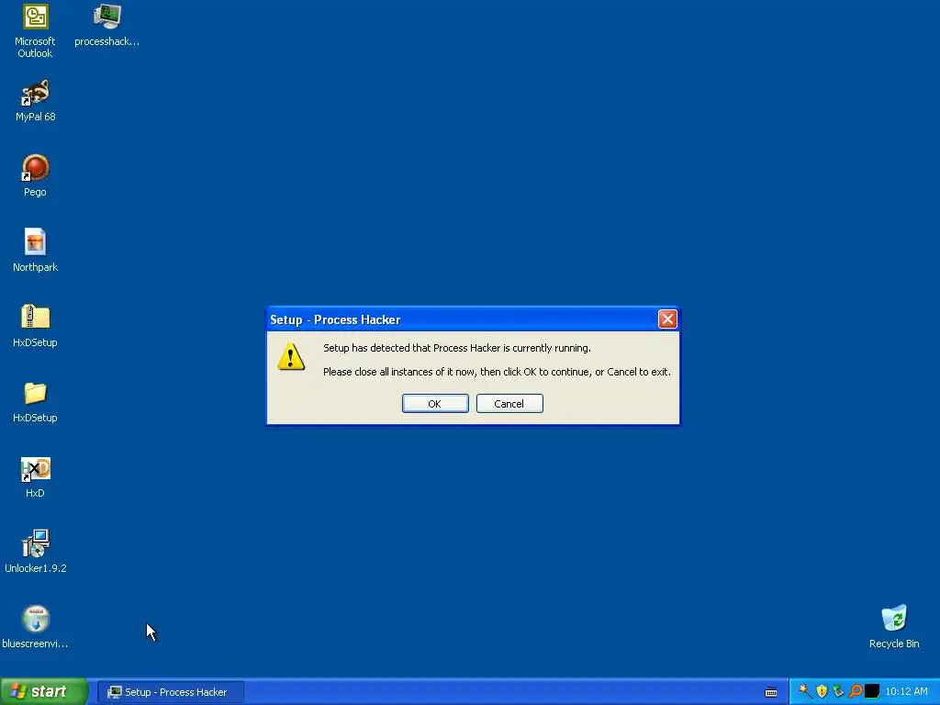Click the yellow warning icon in dialog
The height and width of the screenshot is (705, 940).
pos(291,357)
